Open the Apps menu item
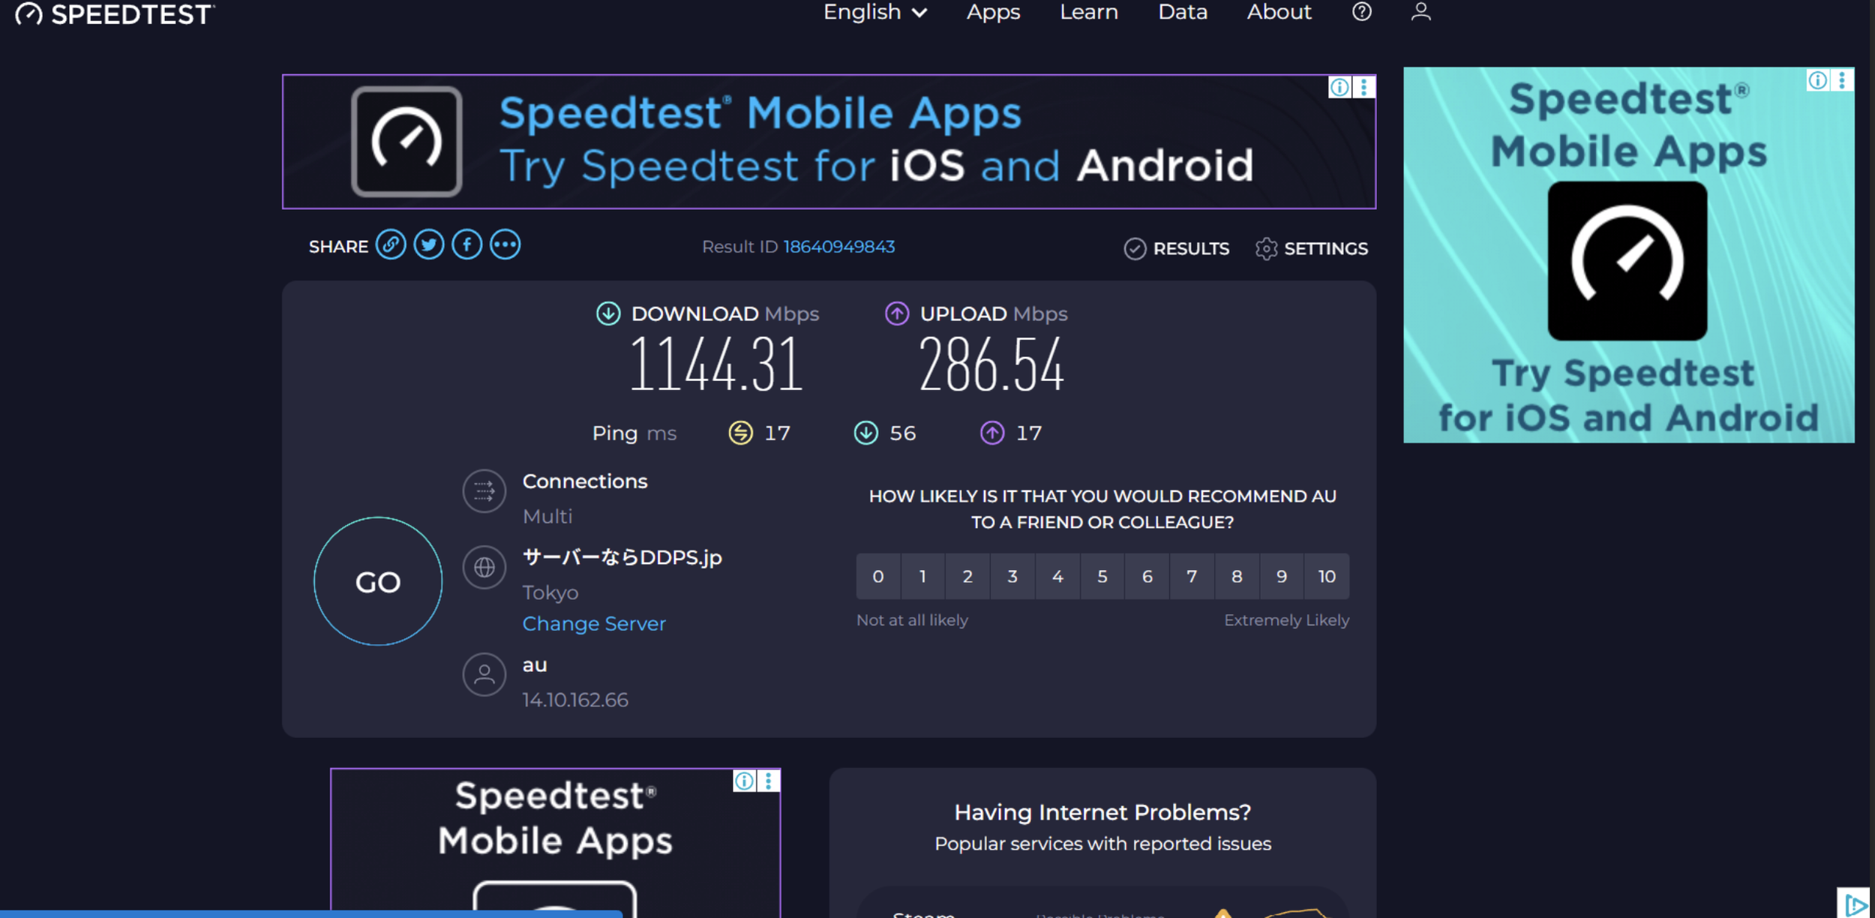 pyautogui.click(x=993, y=12)
